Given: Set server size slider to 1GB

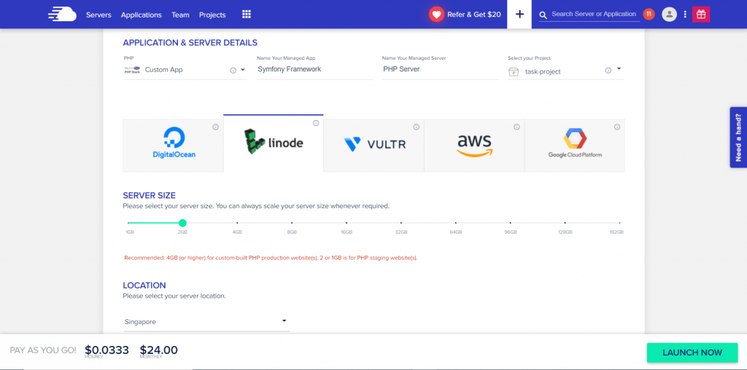Looking at the screenshot, I should pos(128,223).
